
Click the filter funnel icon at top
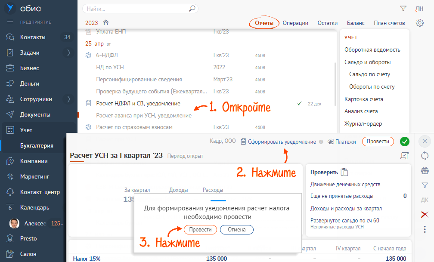403,9
